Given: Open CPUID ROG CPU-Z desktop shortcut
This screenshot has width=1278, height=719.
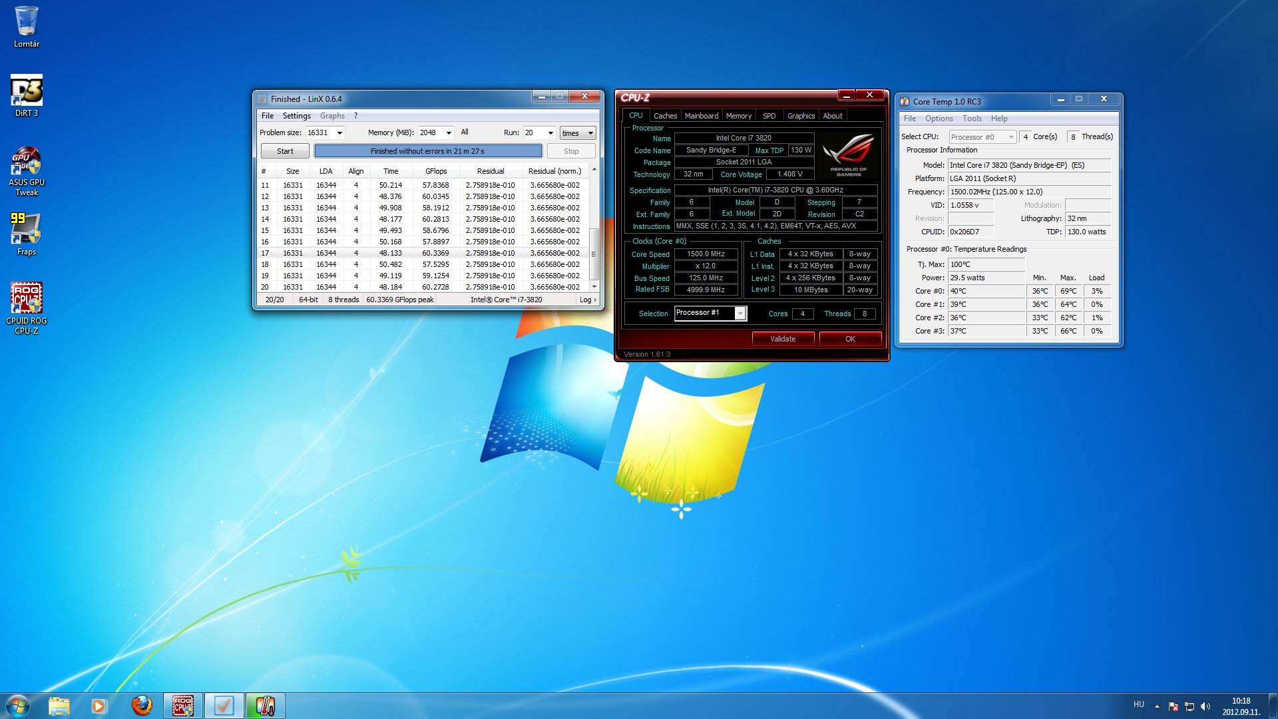Looking at the screenshot, I should point(27,308).
